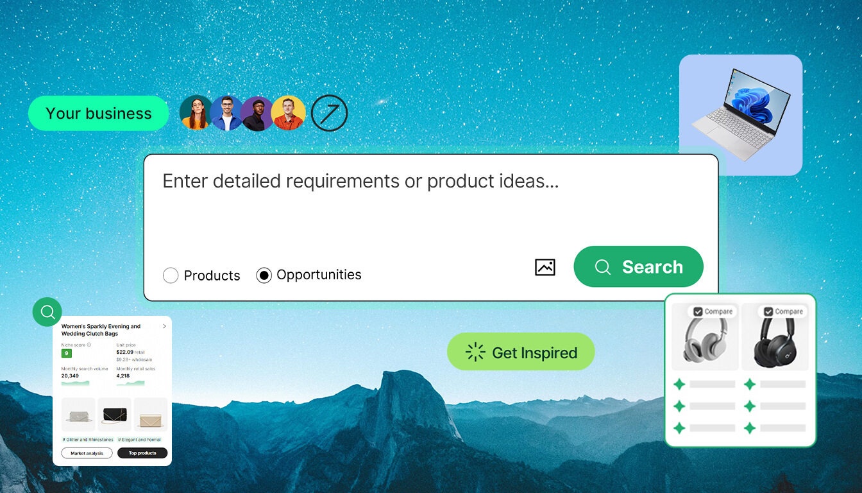Toggle Compare checkbox above black headphones
Screen dimensions: 862x493
768,311
